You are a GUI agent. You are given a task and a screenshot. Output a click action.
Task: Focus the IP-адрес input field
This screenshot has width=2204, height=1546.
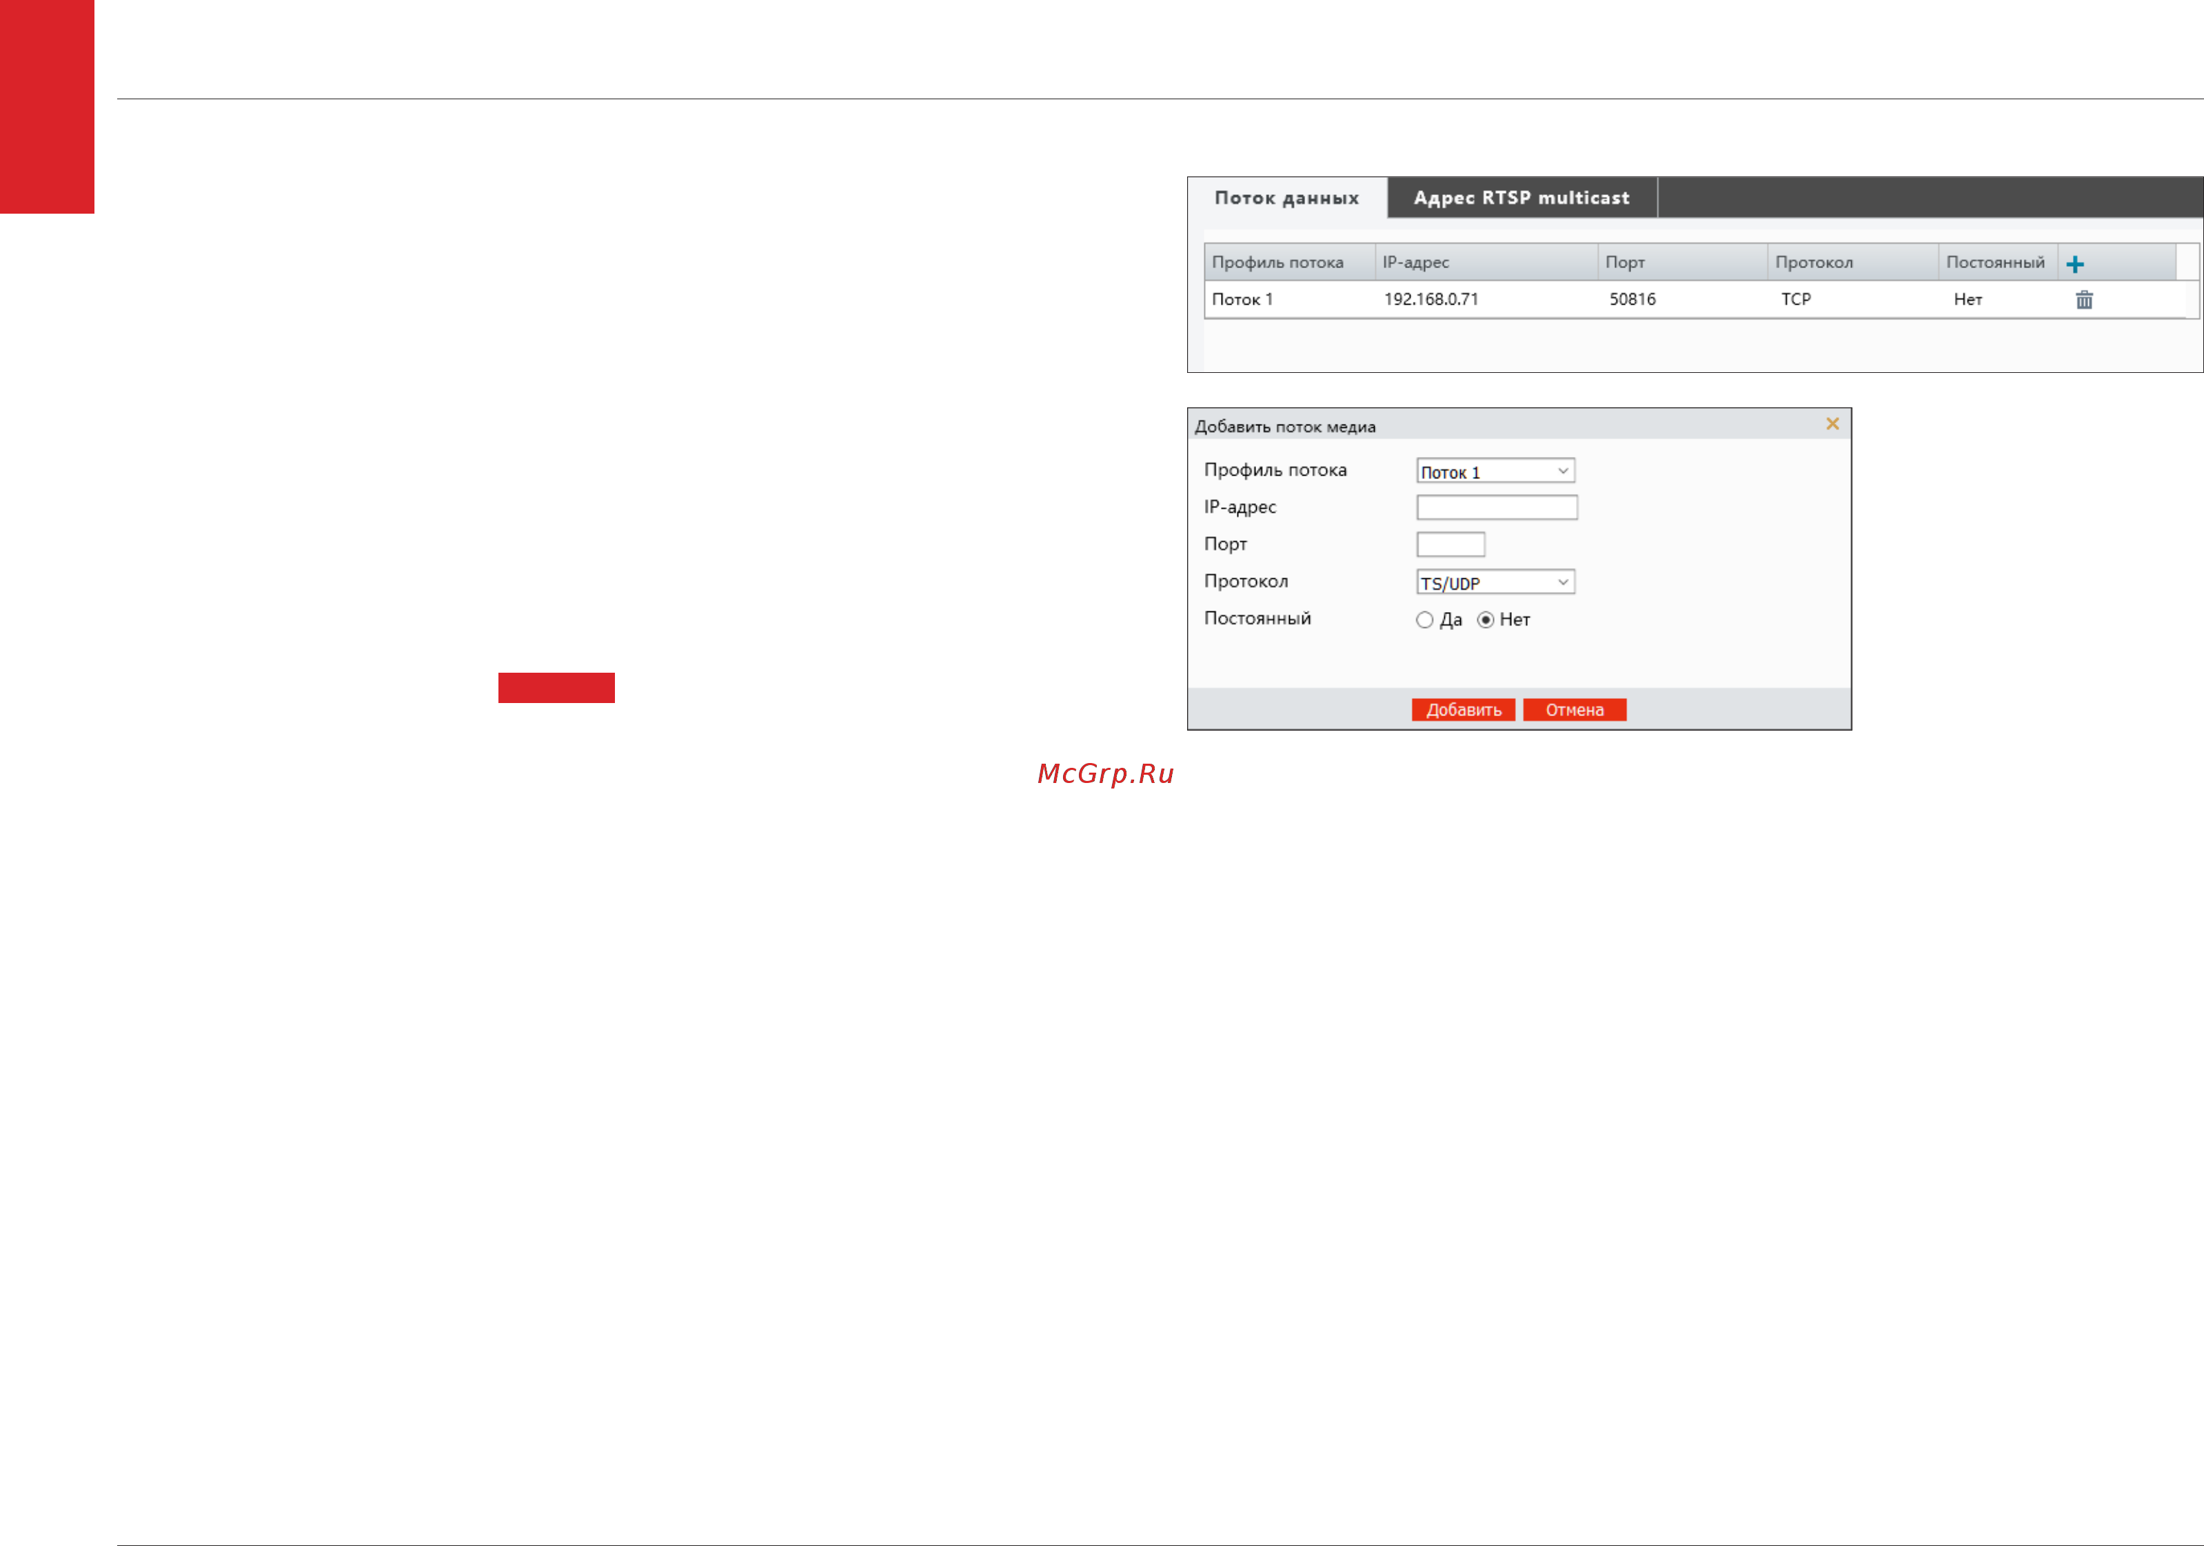1497,508
